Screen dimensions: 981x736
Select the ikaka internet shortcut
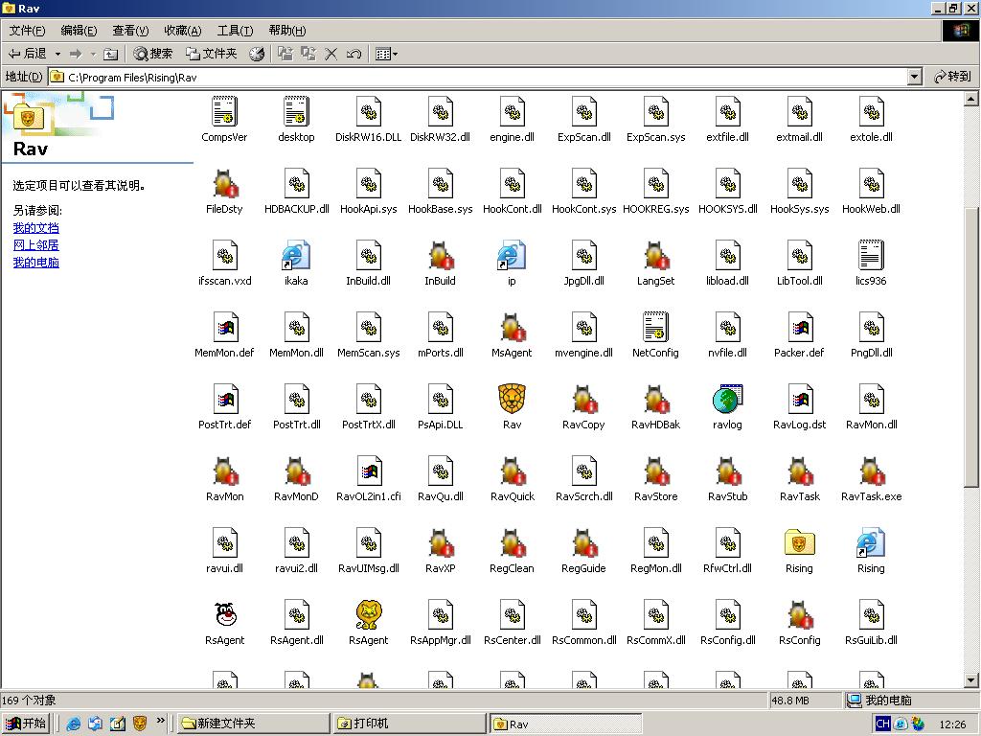[296, 256]
